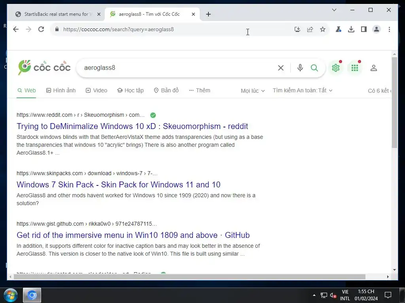Click the VIE INTL language indicator
Viewport: 405px width, 303px height.
345,295
